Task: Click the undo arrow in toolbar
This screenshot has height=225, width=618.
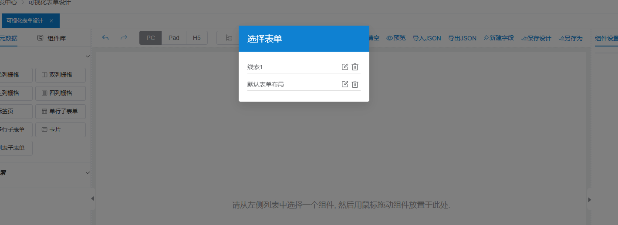Action: pos(105,38)
